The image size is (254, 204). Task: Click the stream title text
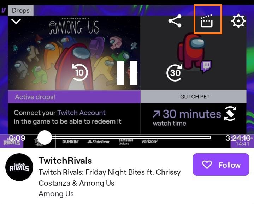[110, 178]
